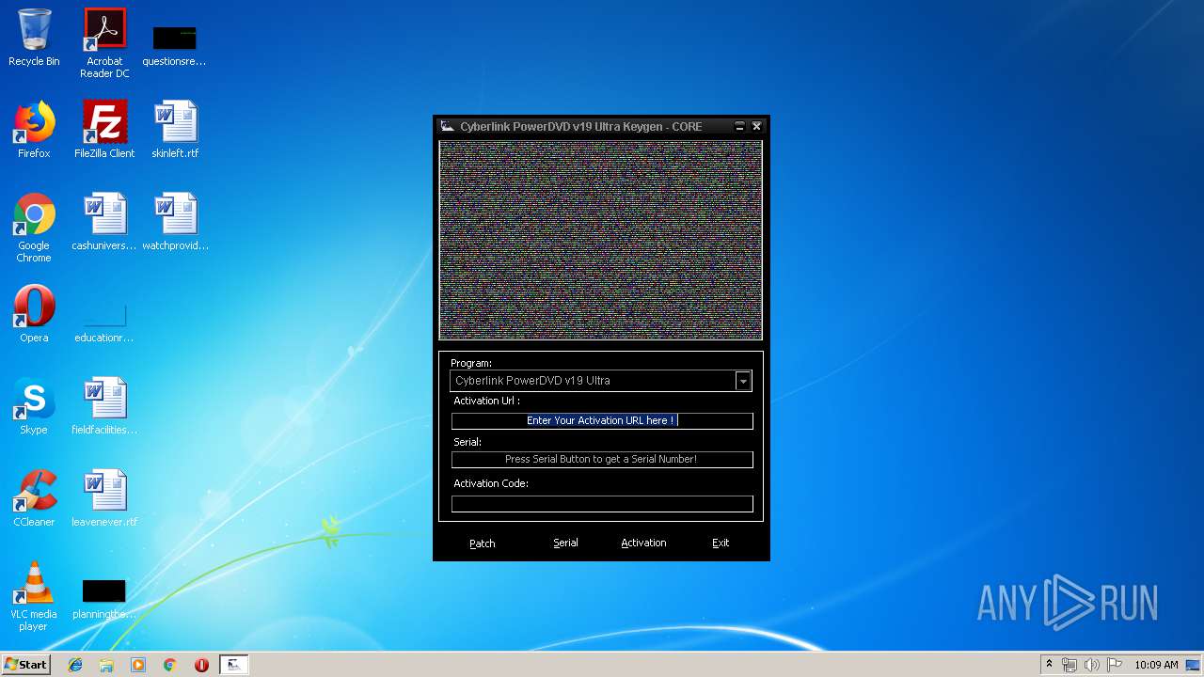Click the Serial button
Viewport: 1204px width, 677px height.
(565, 543)
